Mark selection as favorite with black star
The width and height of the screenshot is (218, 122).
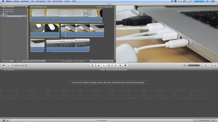(x=98, y=65)
